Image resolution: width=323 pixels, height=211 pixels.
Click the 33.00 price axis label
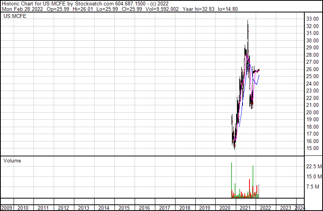(312, 19)
